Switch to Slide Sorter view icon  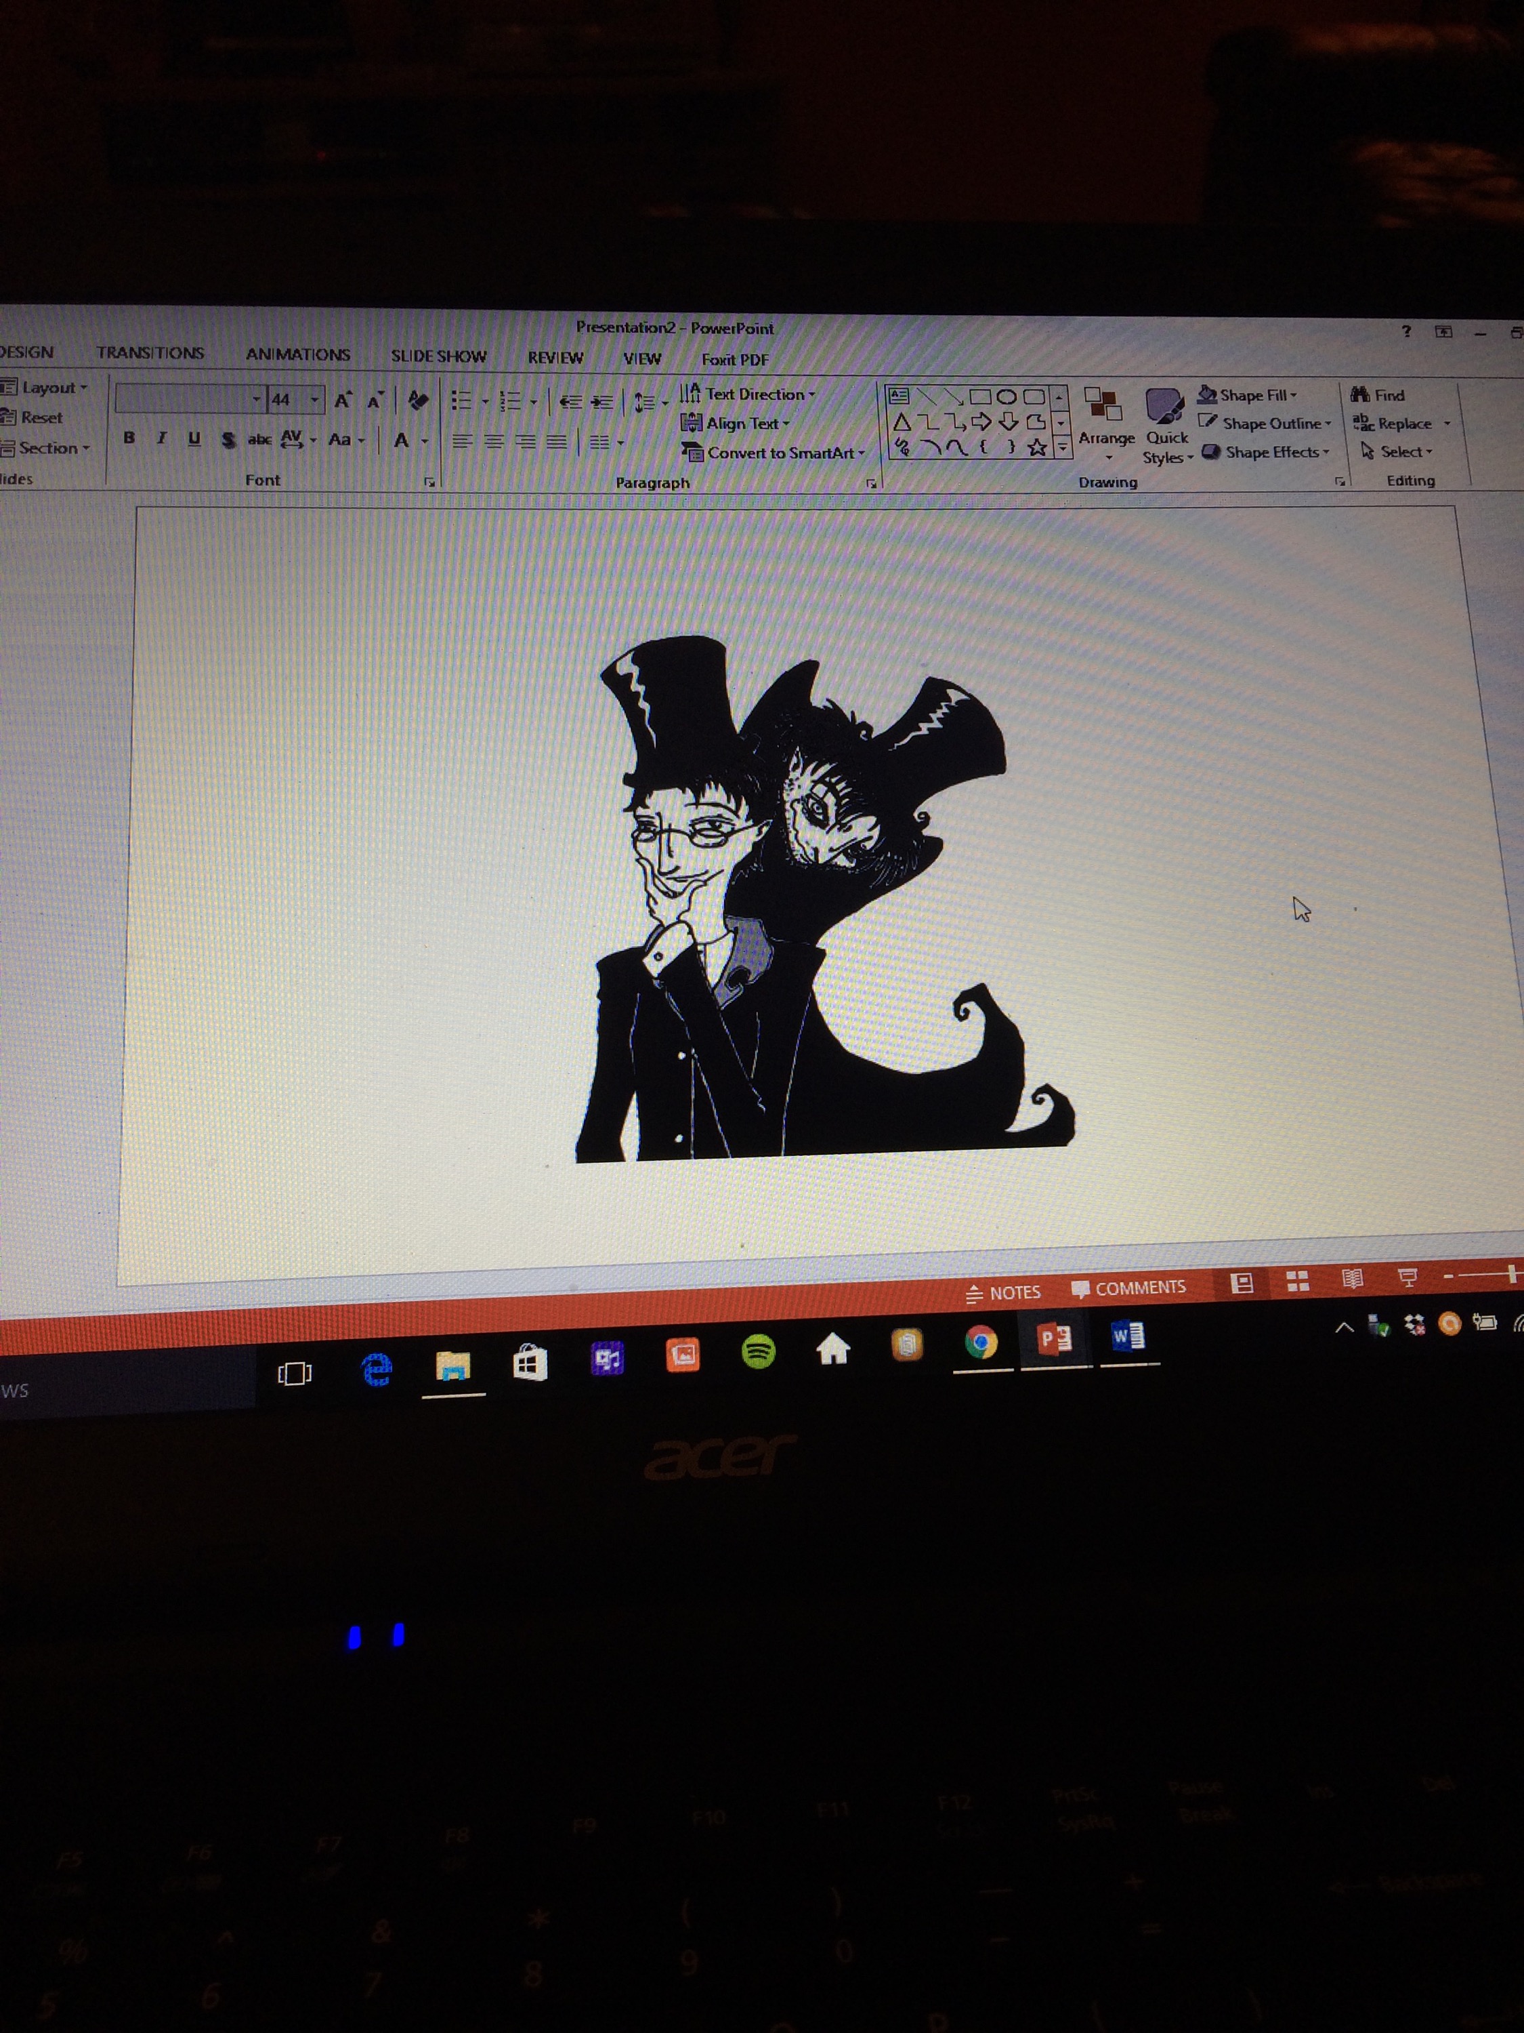tap(1297, 1281)
